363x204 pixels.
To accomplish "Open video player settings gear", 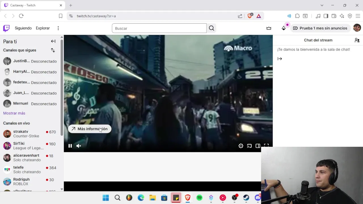I will (241, 146).
